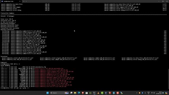The width and height of the screenshot is (169, 95).
Task: Open Task View from the taskbar
Action: point(71,93)
